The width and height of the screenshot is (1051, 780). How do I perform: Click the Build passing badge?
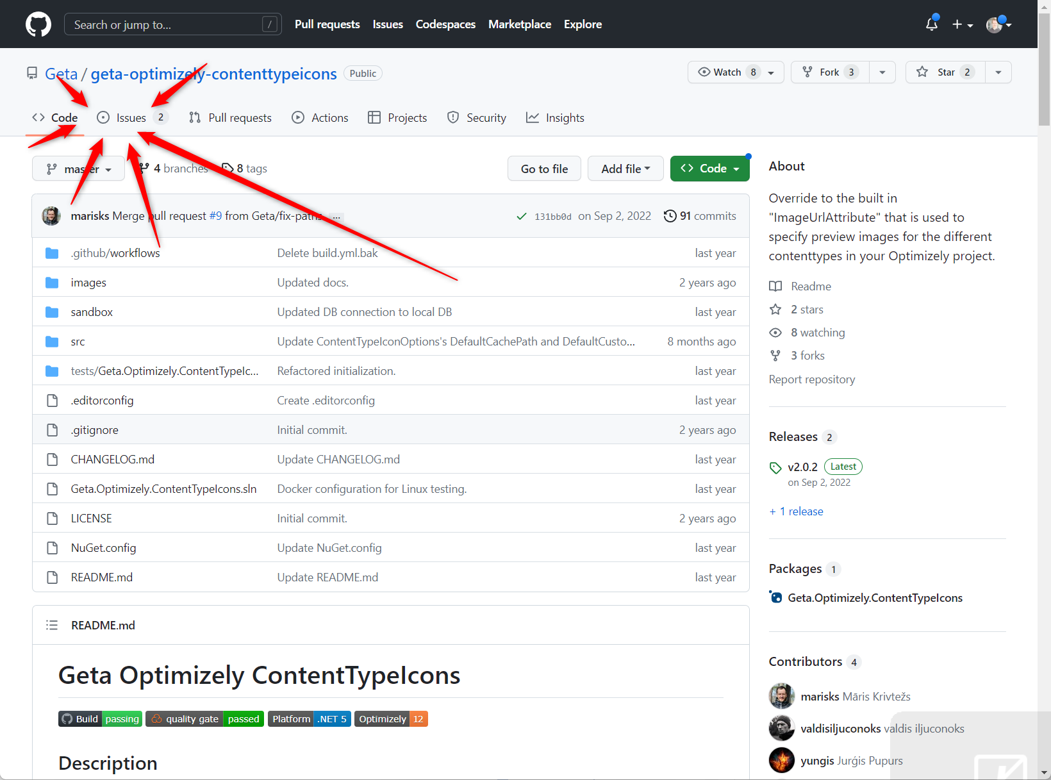pos(100,719)
